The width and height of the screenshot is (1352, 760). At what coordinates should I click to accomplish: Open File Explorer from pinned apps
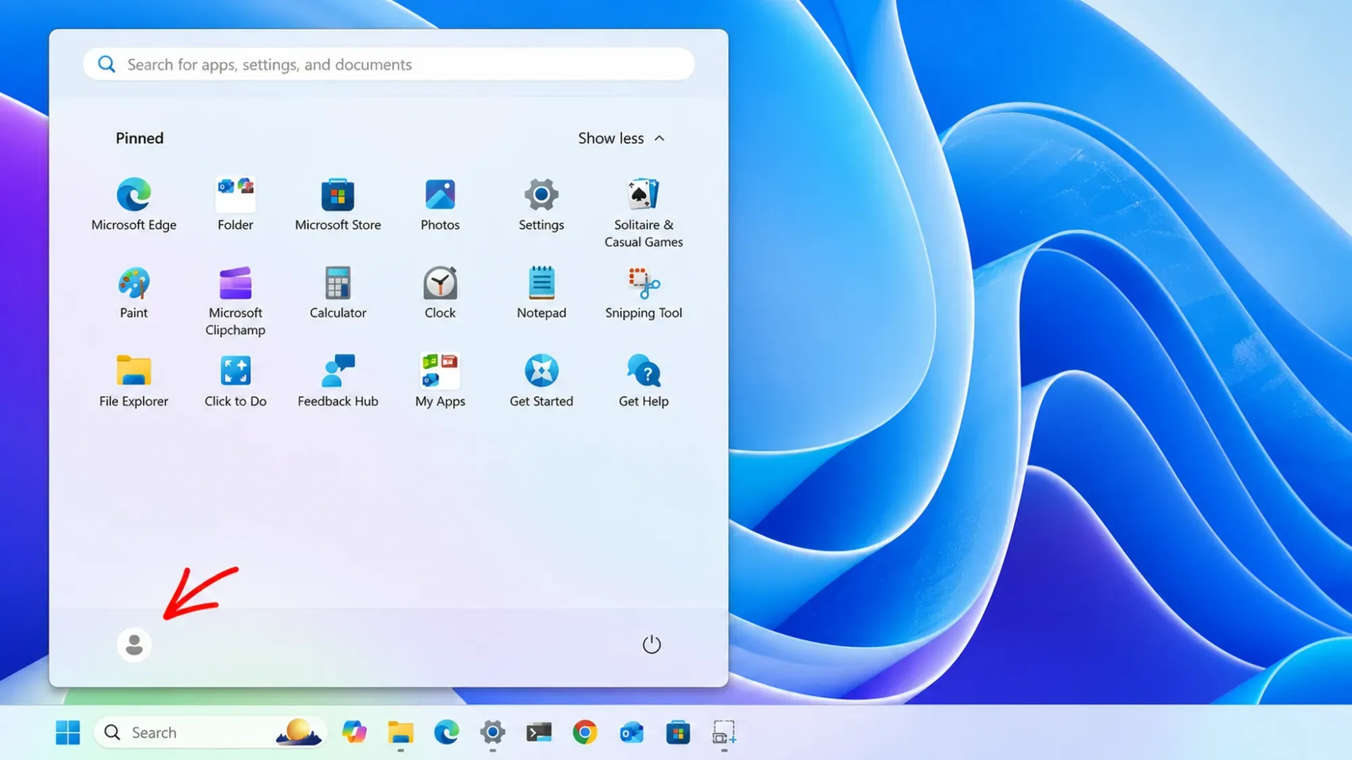pyautogui.click(x=134, y=381)
